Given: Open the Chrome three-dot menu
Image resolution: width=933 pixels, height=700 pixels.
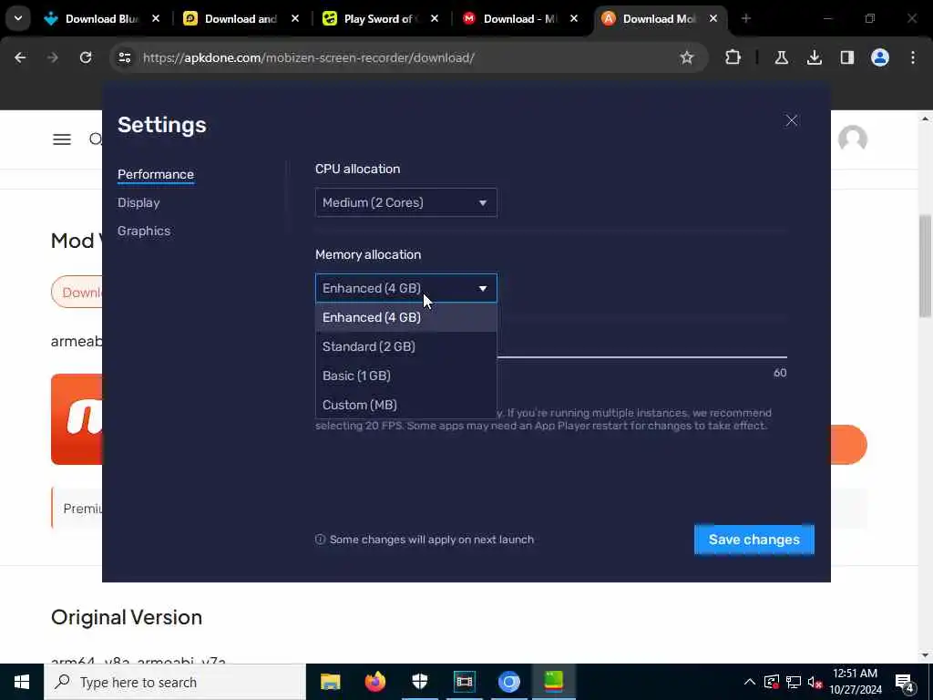Looking at the screenshot, I should 913,57.
